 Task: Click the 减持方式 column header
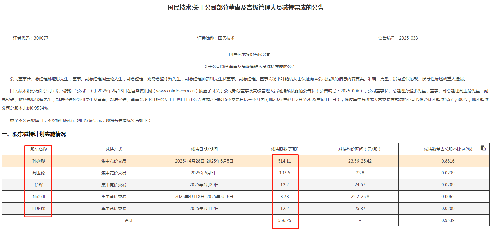[114, 149]
